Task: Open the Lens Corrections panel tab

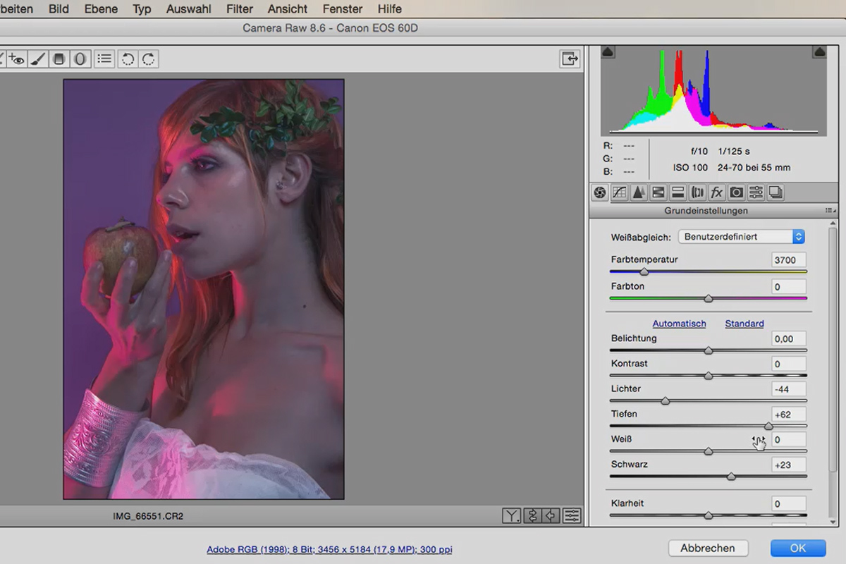Action: click(x=698, y=192)
